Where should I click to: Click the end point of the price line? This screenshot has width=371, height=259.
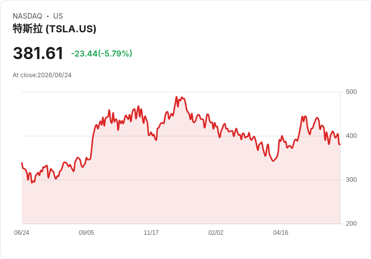coord(340,144)
